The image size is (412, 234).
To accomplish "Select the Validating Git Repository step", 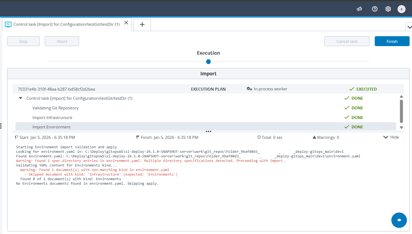I will click(x=55, y=108).
